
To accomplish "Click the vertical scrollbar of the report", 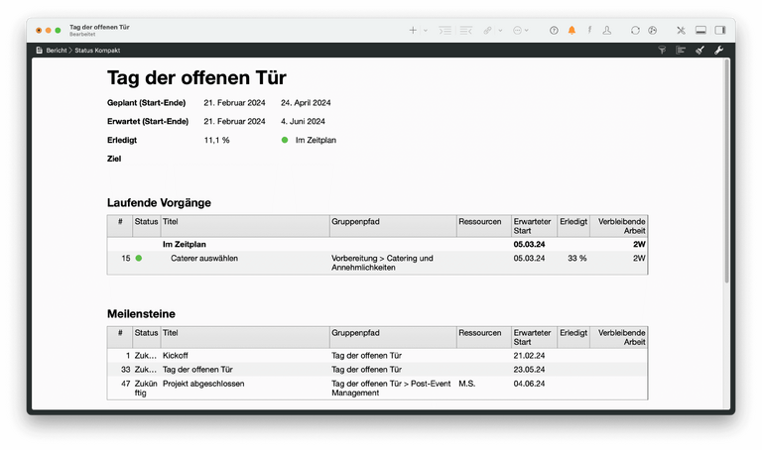I will [729, 169].
